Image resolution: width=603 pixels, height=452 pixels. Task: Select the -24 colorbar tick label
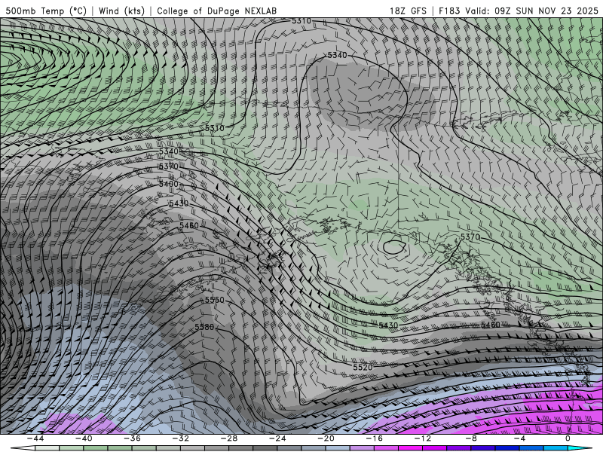(x=277, y=438)
